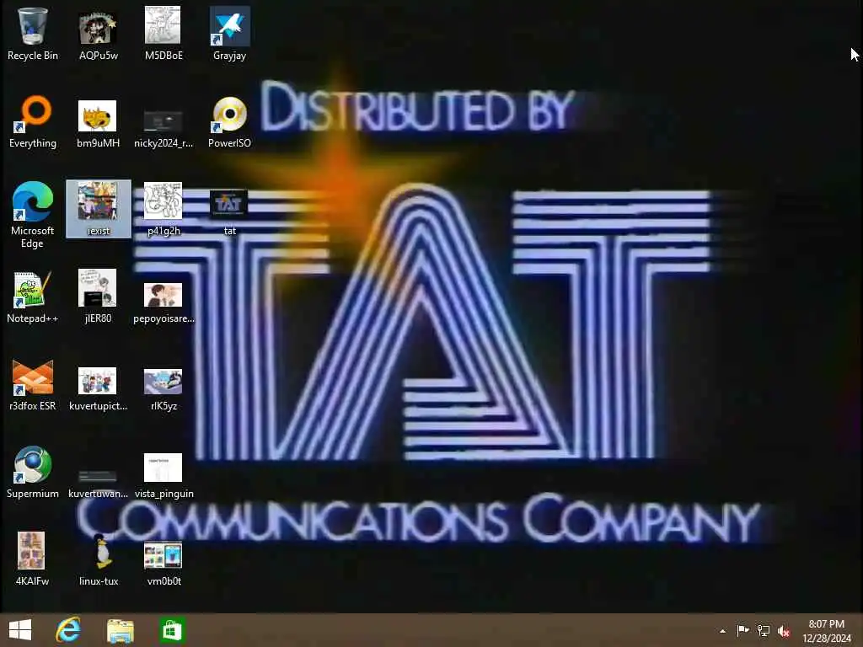The width and height of the screenshot is (863, 647).
Task: Select the bm9uMH image file
Action: (98, 124)
